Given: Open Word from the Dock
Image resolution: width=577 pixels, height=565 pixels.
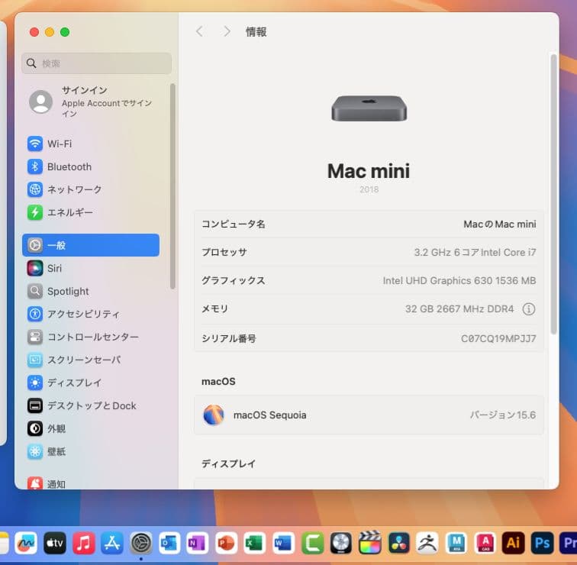Looking at the screenshot, I should click(x=284, y=543).
